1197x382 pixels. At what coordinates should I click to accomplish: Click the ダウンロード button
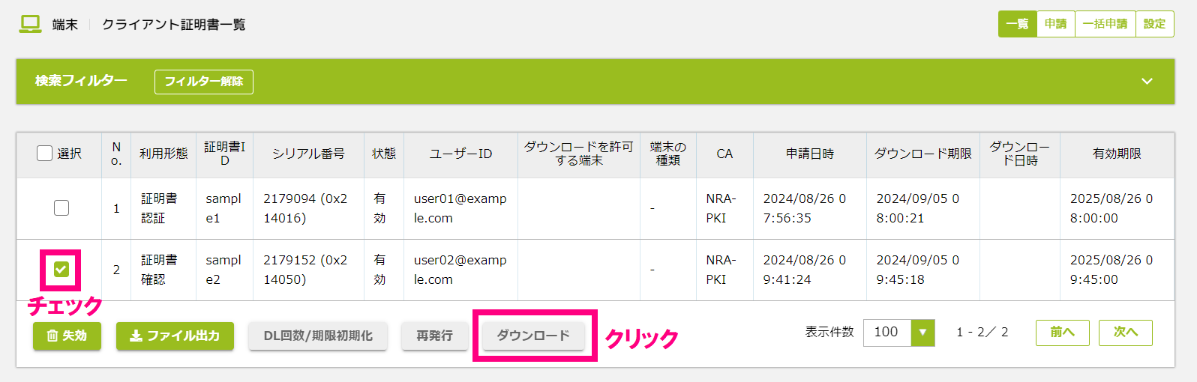[533, 336]
